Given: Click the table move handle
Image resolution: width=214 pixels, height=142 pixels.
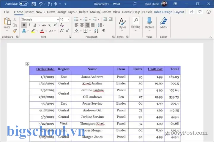Looking at the screenshot, I should tap(27, 64).
